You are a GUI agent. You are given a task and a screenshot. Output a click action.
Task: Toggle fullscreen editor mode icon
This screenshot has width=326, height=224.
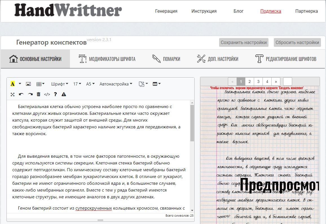(x=12, y=95)
